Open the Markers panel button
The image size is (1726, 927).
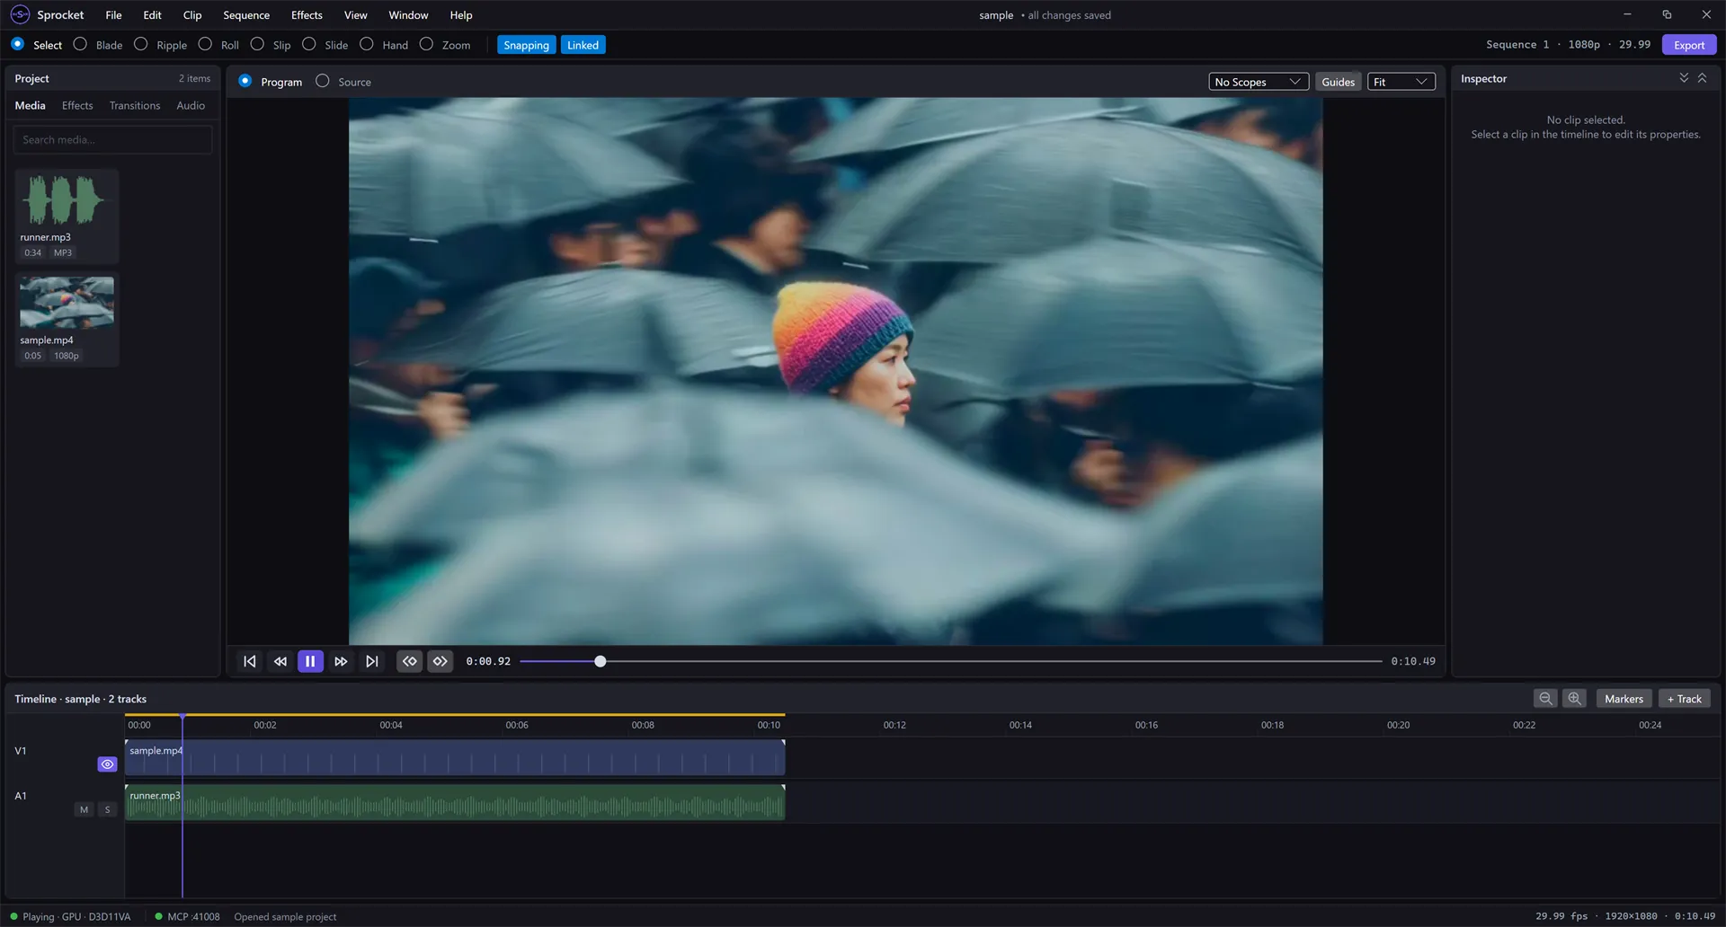point(1624,698)
